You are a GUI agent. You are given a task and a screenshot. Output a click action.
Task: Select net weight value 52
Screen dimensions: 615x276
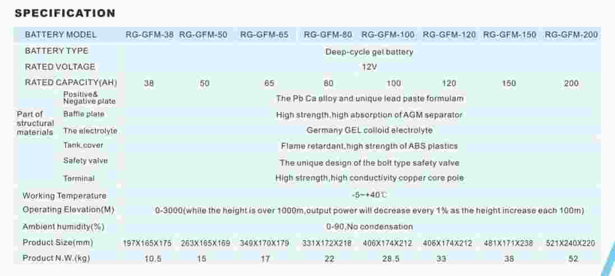[573, 259]
